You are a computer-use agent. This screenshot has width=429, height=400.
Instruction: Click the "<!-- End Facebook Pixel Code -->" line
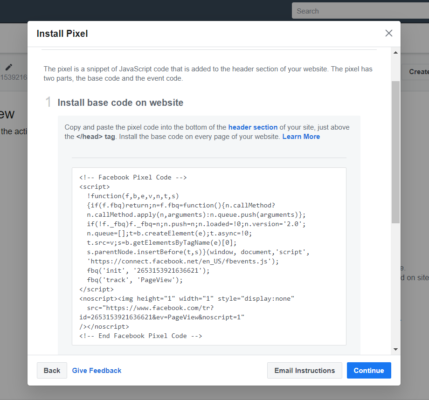pyautogui.click(x=141, y=336)
